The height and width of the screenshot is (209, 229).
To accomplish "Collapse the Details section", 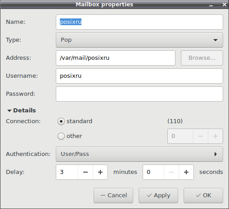I will point(21,111).
